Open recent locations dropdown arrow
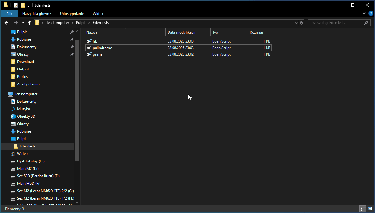The image size is (375, 213). [23, 23]
